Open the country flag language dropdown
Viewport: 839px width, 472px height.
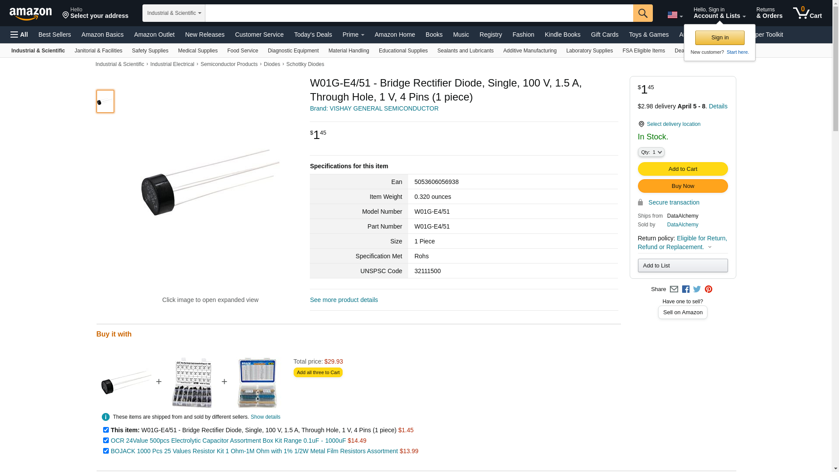pos(675,15)
